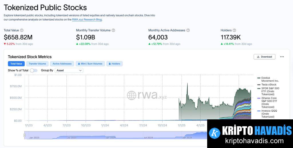Switch to the Active Addresses tab
This screenshot has width=293, height=148.
click(x=62, y=64)
